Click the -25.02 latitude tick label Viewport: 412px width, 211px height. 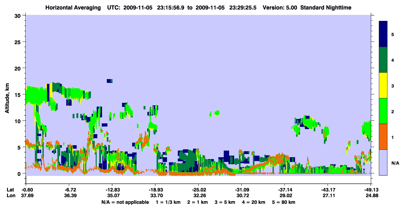(x=198, y=190)
